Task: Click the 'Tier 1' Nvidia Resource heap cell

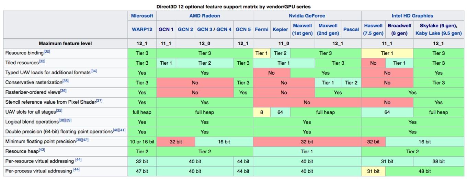Action: click(307, 151)
